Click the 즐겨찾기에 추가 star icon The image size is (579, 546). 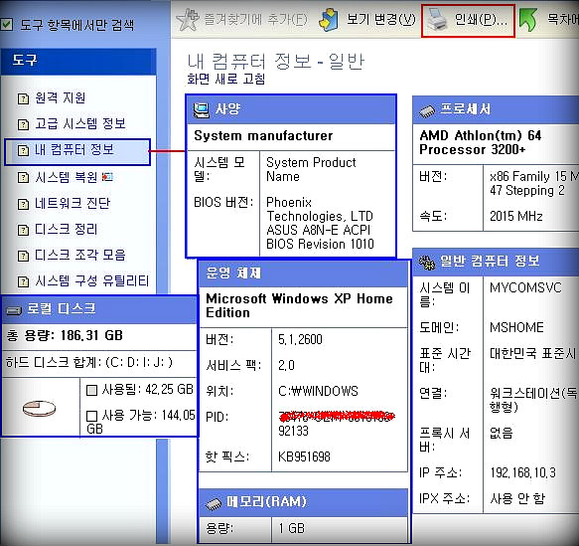click(x=188, y=20)
